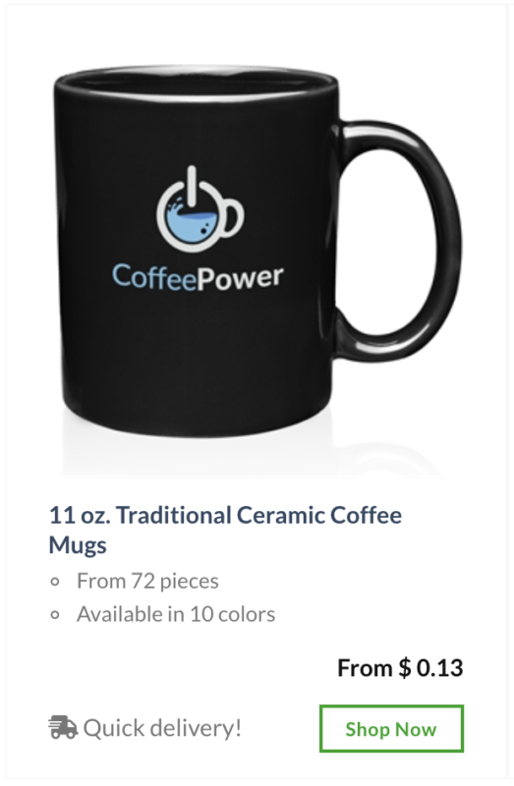Click the mug's reflection beneath the product

(x=251, y=454)
